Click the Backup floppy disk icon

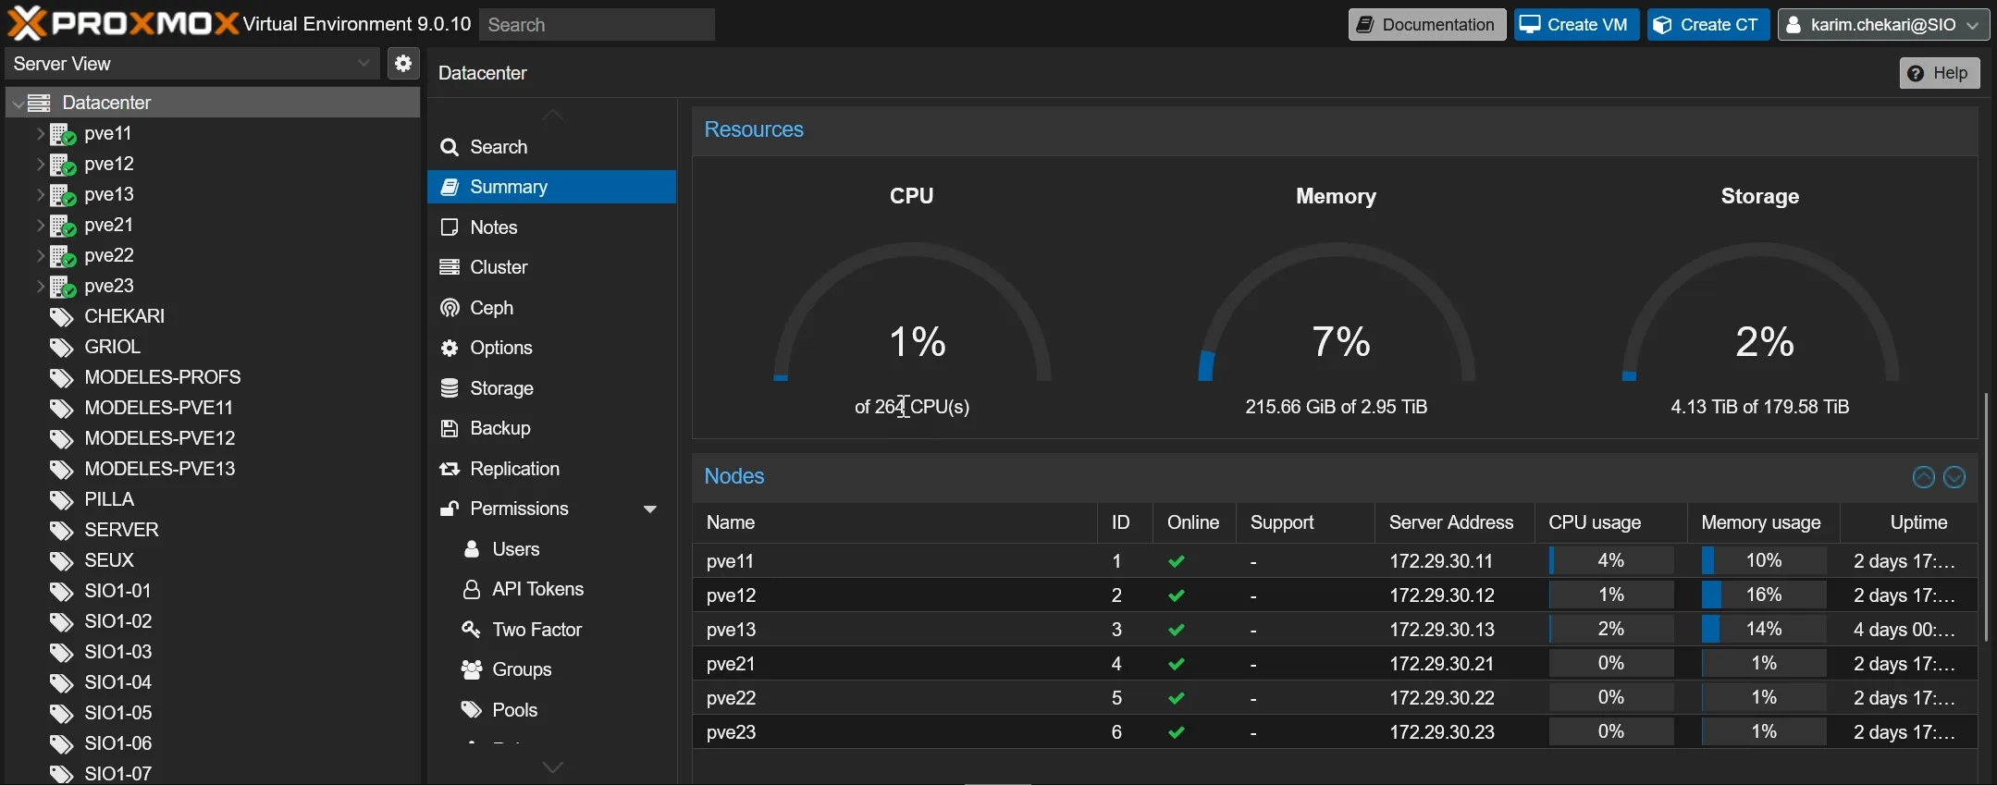450,428
